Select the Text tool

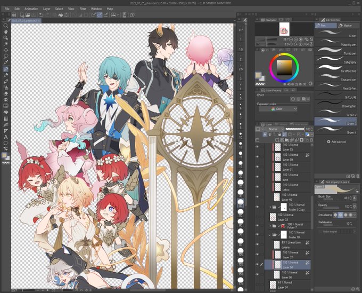6,137
